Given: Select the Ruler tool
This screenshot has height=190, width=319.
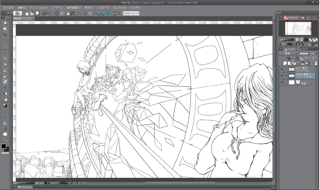Looking at the screenshot, I should 5,123.
